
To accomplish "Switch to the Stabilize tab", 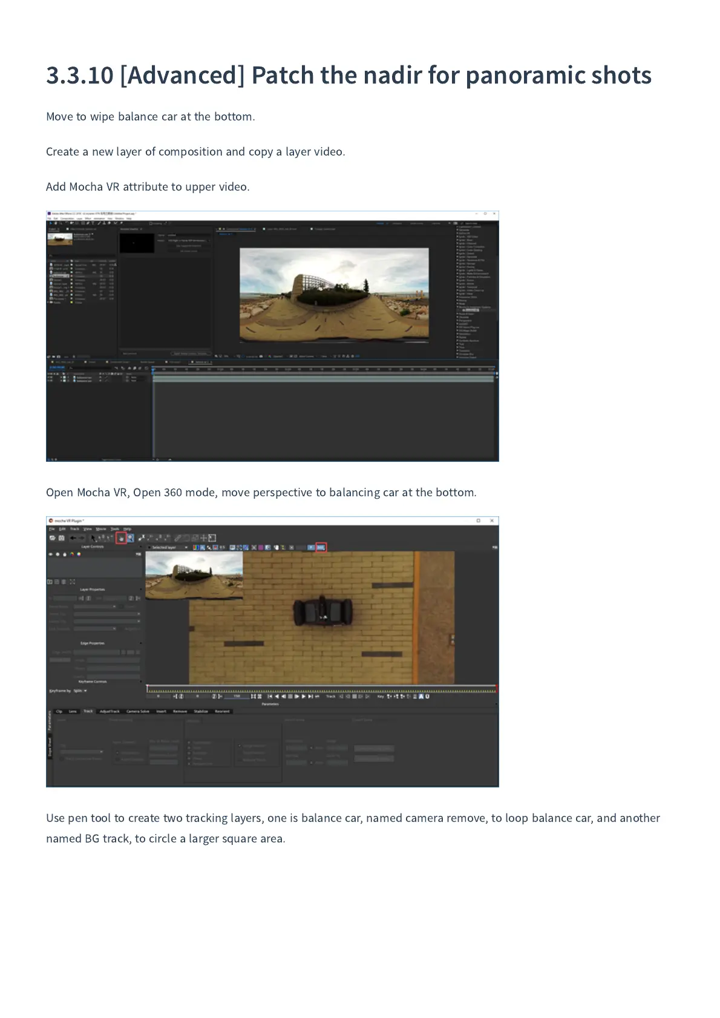I will [x=201, y=711].
